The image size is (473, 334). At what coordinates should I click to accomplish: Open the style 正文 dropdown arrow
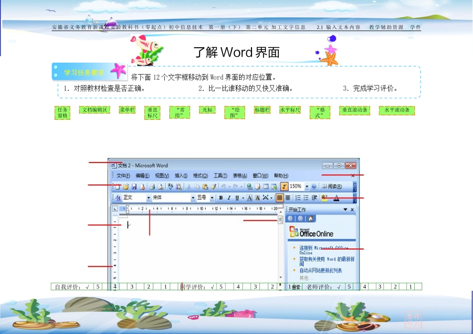pyautogui.click(x=148, y=198)
